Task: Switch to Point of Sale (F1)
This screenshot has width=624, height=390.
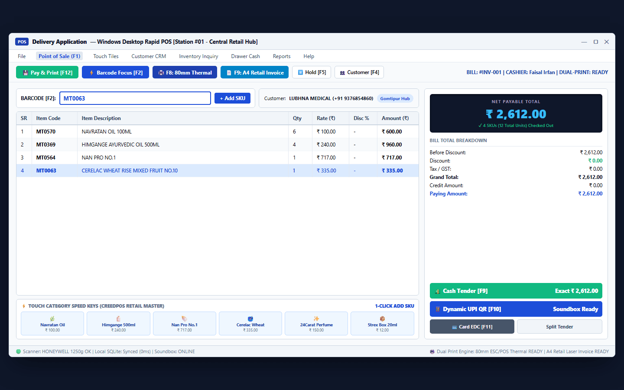Action: [59, 56]
